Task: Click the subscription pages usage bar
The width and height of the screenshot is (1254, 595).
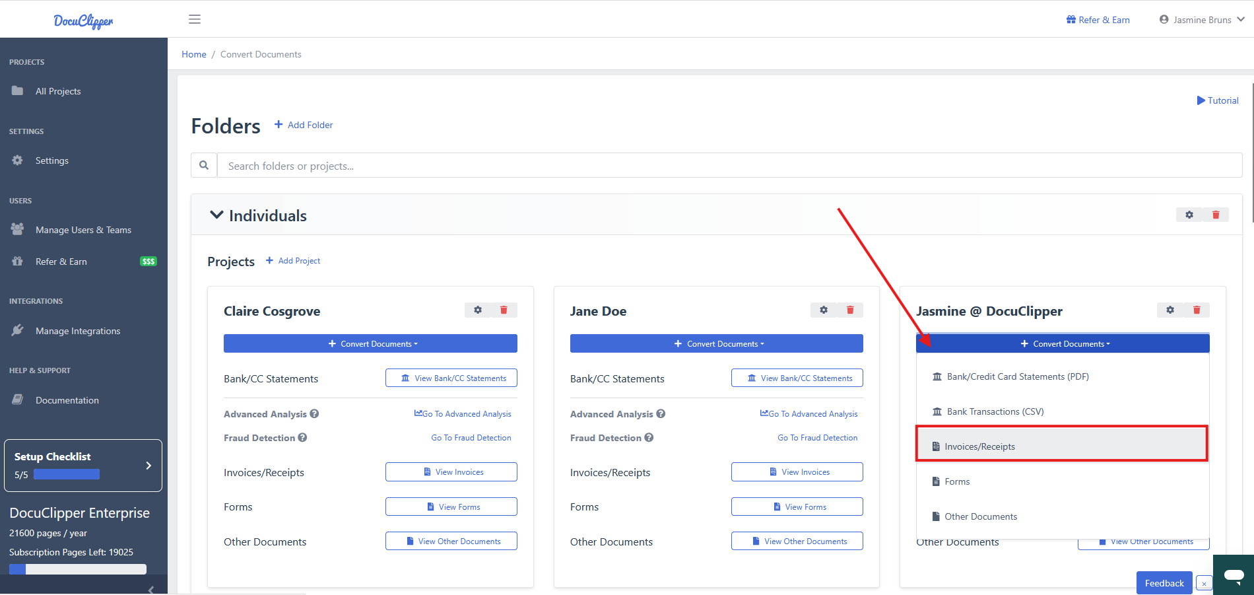Action: click(78, 569)
